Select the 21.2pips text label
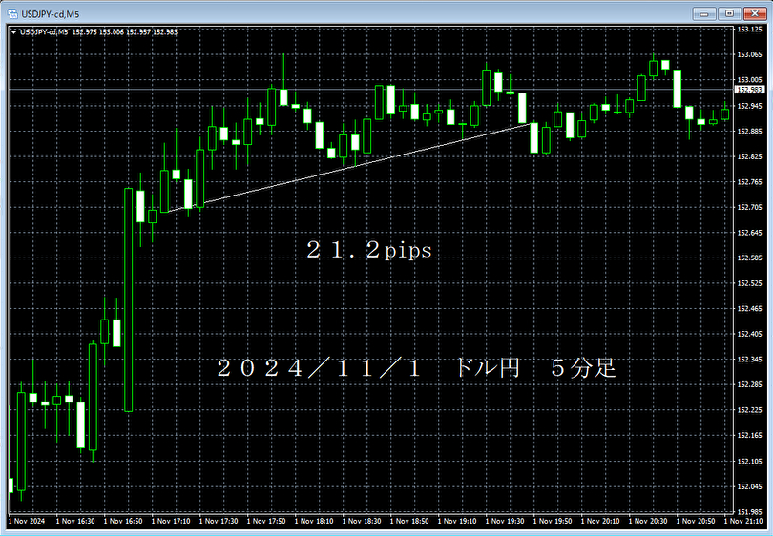Screen dimensions: 773x536 point(369,250)
